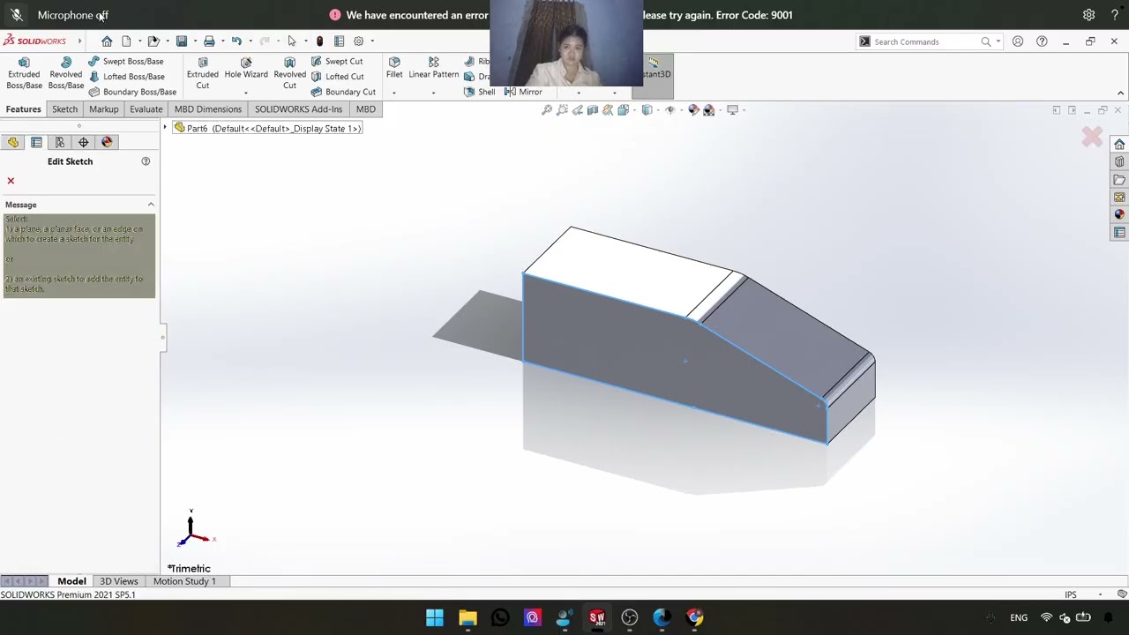Click Zoom to Fit in view toolbar
1129x635 pixels.
547,110
